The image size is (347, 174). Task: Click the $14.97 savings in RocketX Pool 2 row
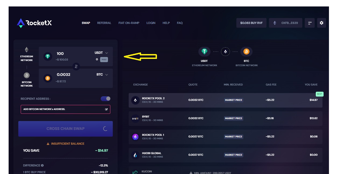pos(314,100)
